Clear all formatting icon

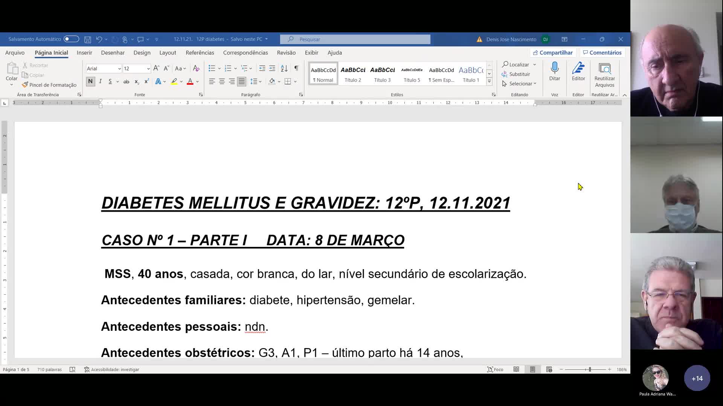(x=196, y=68)
